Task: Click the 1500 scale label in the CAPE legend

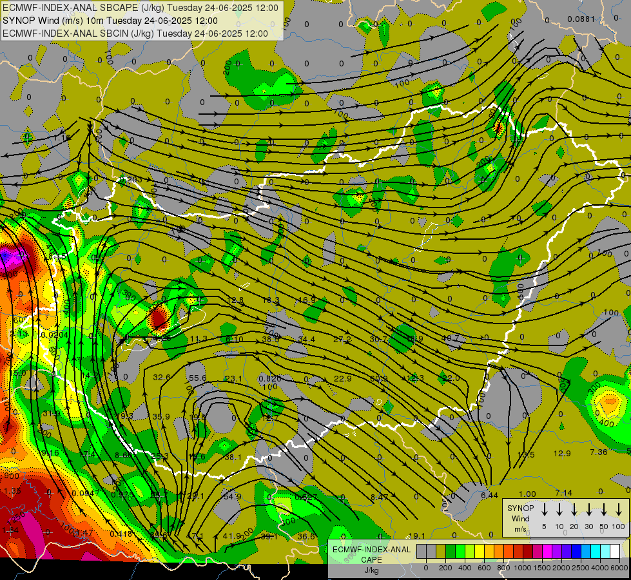Action: click(542, 568)
